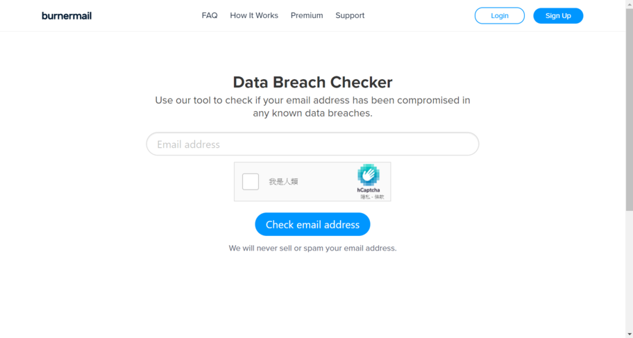Screen dimensions: 633x338
Task: Click the scrollbar down arrow
Action: point(630,335)
